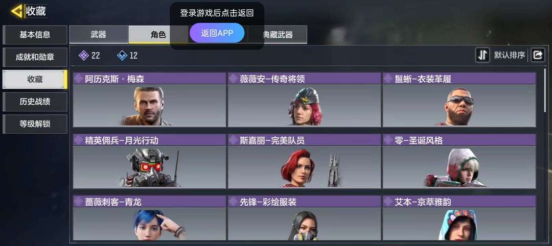The height and width of the screenshot is (246, 552).
Task: Click the diamond icon on the 零-圣诞风格 header
Action: coord(388,140)
